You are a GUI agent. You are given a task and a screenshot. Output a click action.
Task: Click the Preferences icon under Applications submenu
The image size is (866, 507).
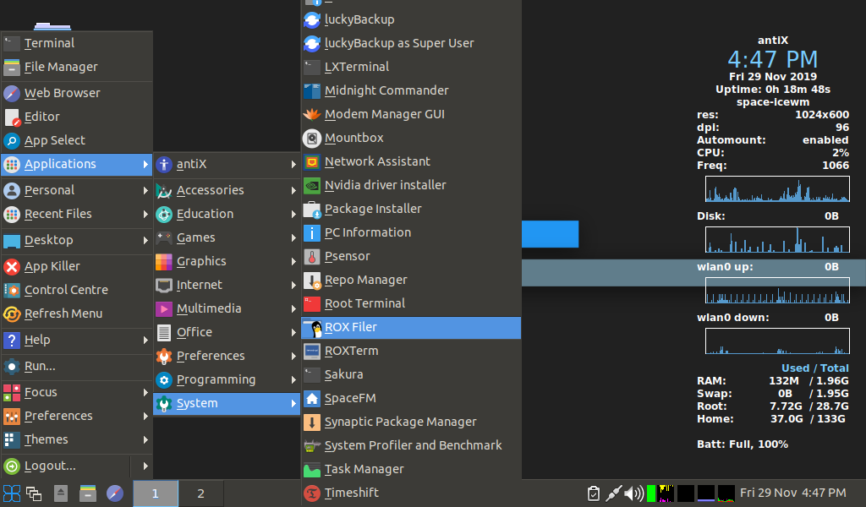(x=164, y=357)
